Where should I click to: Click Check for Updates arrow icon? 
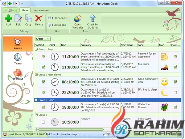[x=93, y=19]
